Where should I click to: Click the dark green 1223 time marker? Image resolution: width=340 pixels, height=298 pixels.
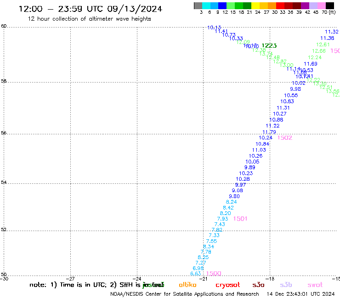tap(269, 46)
